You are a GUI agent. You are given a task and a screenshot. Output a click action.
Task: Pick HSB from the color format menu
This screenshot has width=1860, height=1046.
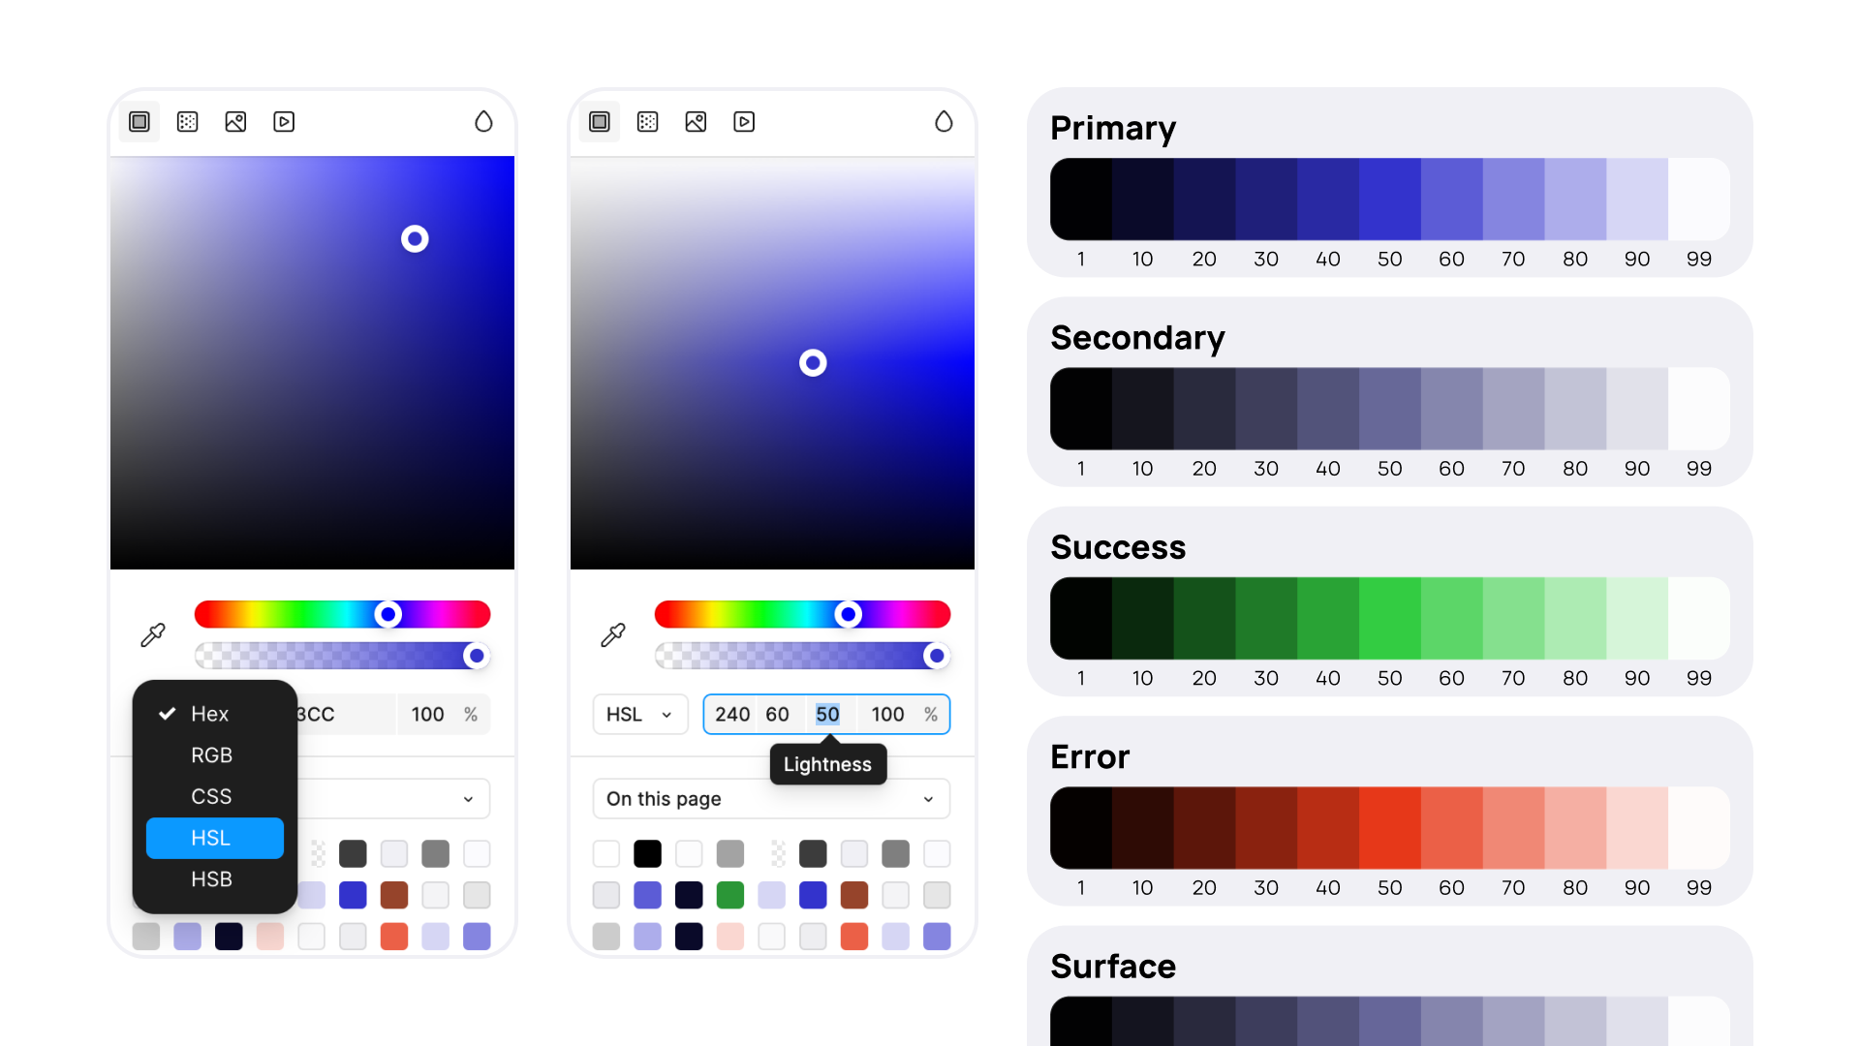tap(212, 879)
